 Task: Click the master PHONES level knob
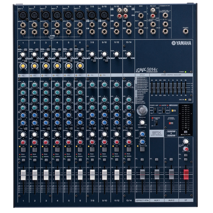(186, 141)
